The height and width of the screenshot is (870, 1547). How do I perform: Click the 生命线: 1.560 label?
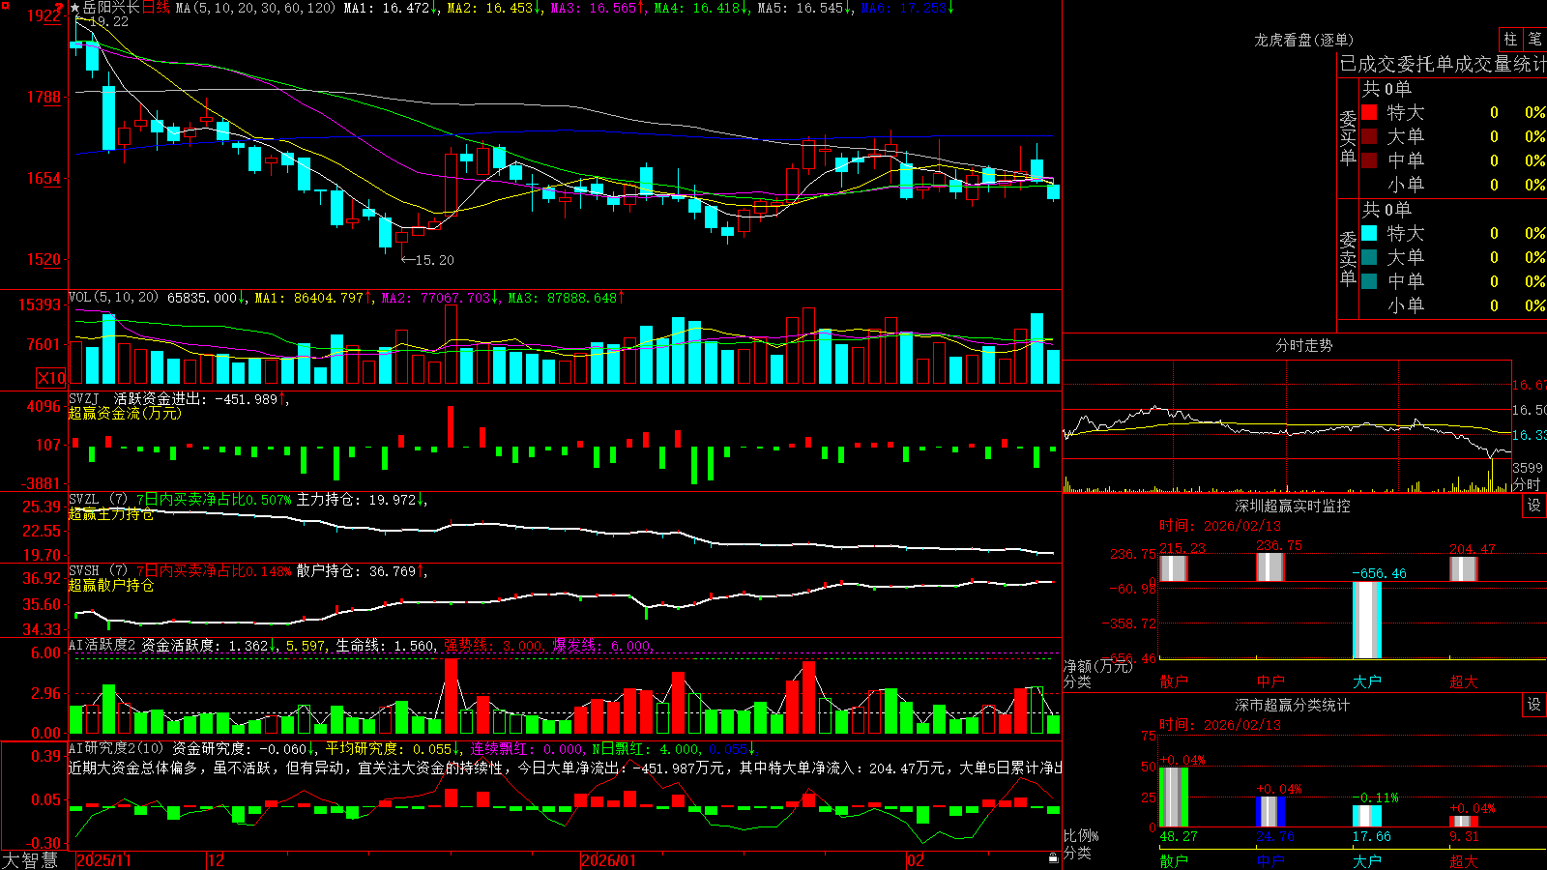pos(386,645)
